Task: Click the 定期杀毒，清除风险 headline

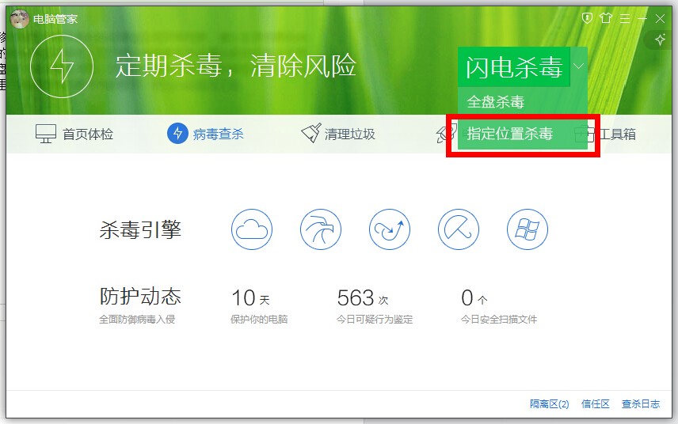Action: 236,66
